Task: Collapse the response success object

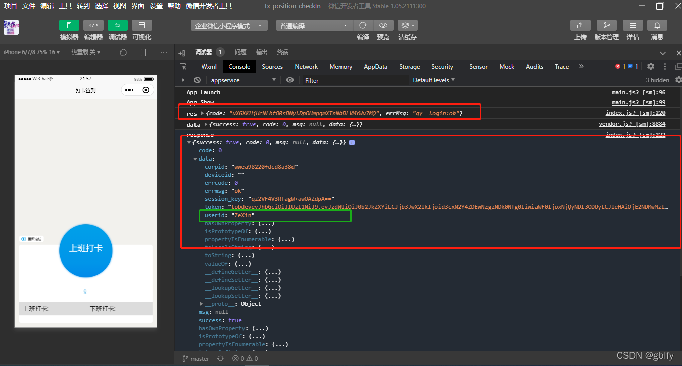Action: point(189,143)
